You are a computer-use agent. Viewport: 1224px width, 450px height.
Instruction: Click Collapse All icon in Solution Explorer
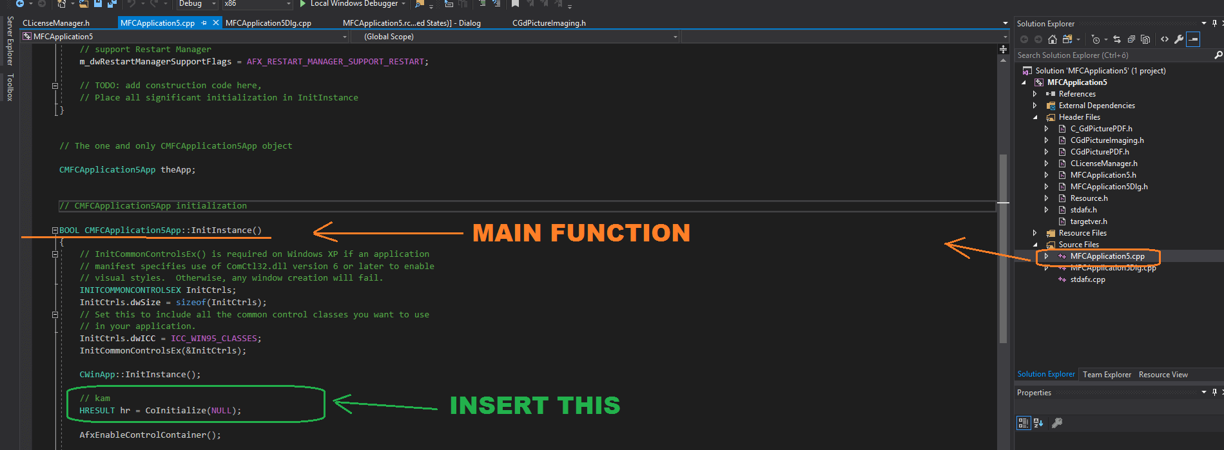[1131, 39]
